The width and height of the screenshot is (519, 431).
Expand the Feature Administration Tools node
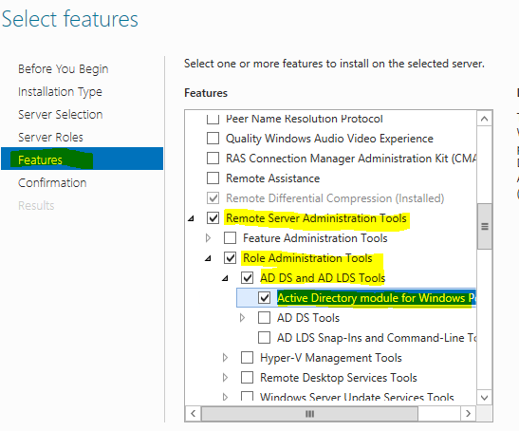click(208, 238)
